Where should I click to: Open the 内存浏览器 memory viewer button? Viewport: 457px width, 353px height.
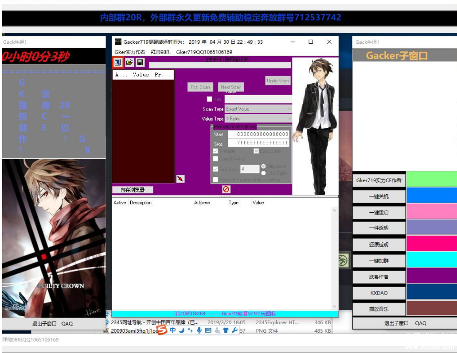point(133,190)
